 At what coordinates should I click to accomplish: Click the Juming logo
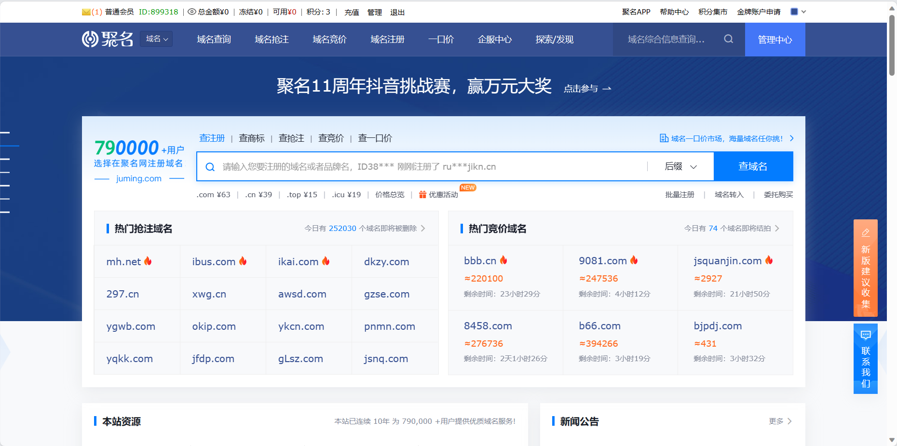click(107, 39)
